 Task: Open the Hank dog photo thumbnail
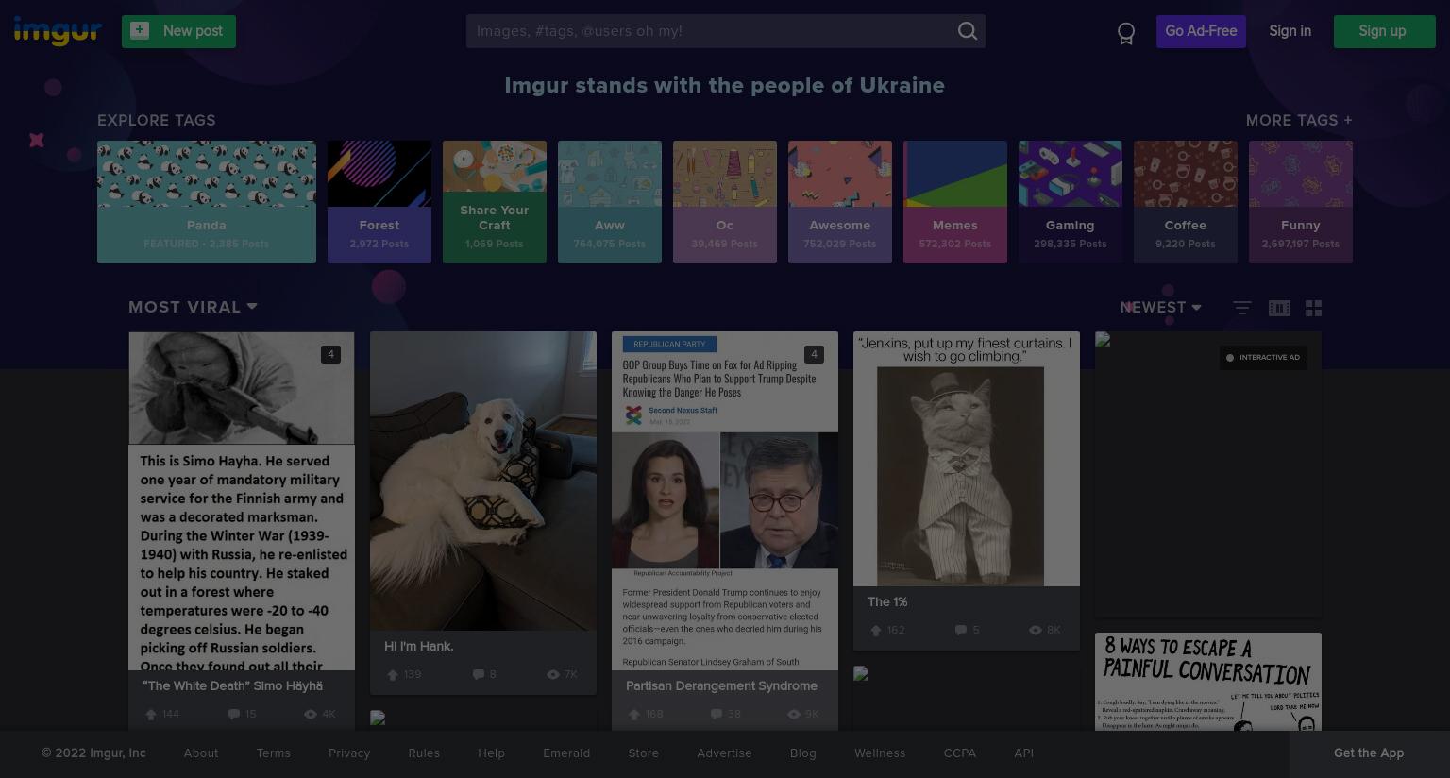(x=483, y=481)
